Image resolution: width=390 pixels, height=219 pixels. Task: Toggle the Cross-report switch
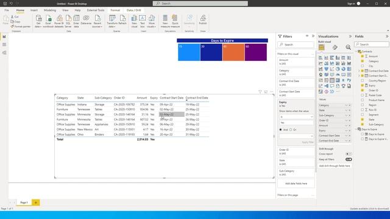[349, 154]
